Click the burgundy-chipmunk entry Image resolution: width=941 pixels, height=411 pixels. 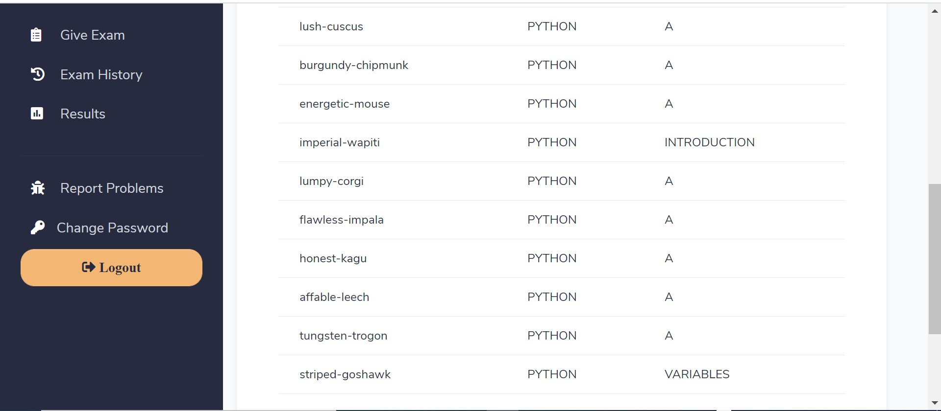coord(353,65)
